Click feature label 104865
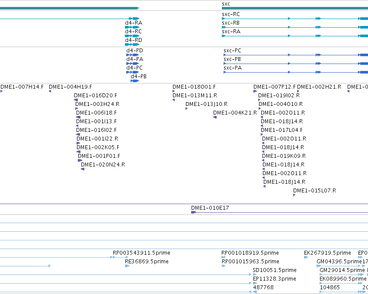 (x=330, y=288)
